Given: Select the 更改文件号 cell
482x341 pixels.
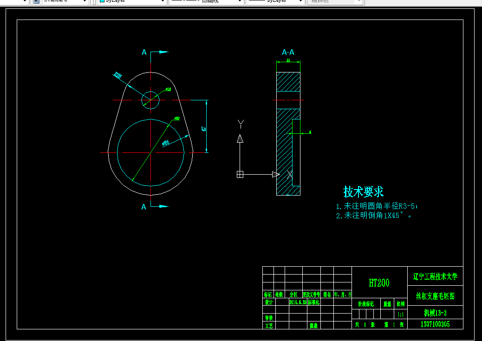Looking at the screenshot, I should [x=312, y=294].
